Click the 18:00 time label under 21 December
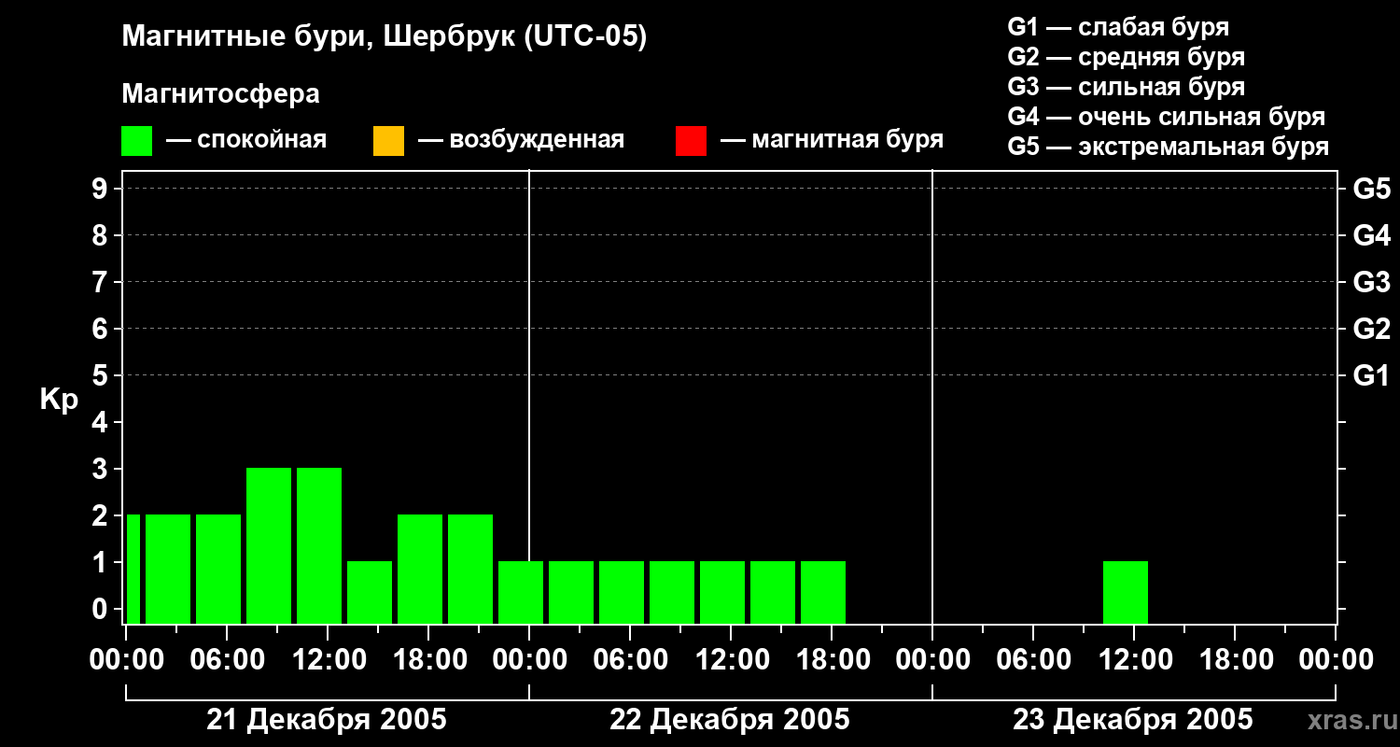1400x747 pixels. coord(428,659)
